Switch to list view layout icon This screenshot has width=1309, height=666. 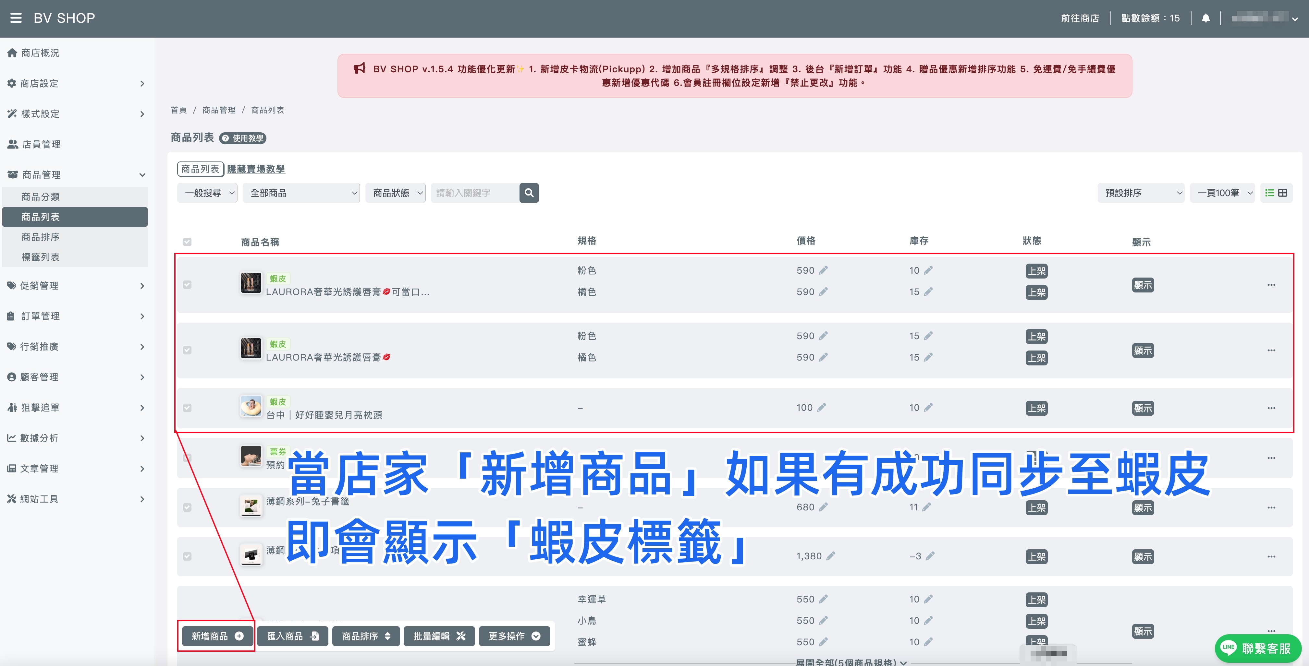click(x=1269, y=193)
